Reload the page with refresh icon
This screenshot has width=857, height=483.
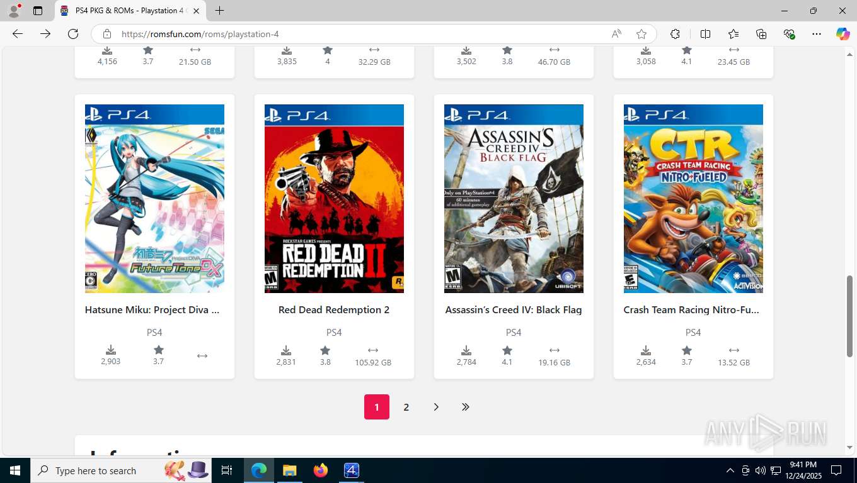click(x=73, y=34)
